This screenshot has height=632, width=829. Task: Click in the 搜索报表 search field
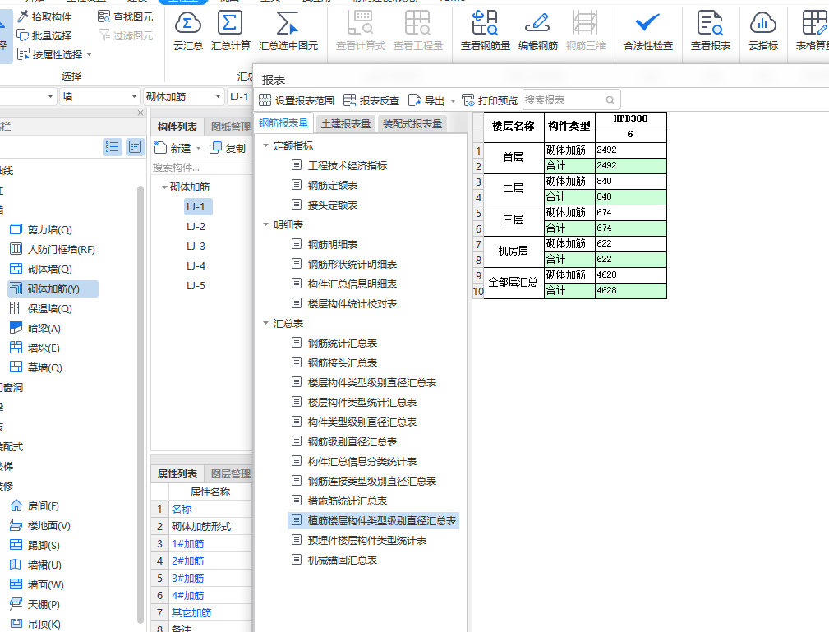click(571, 100)
